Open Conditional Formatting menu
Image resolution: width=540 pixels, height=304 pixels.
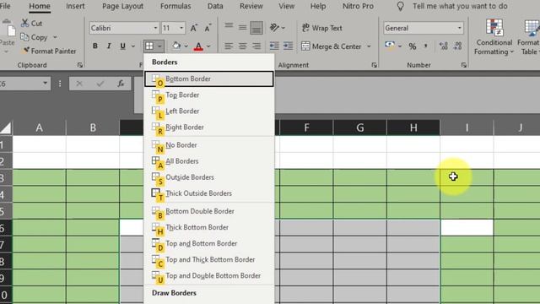494,37
